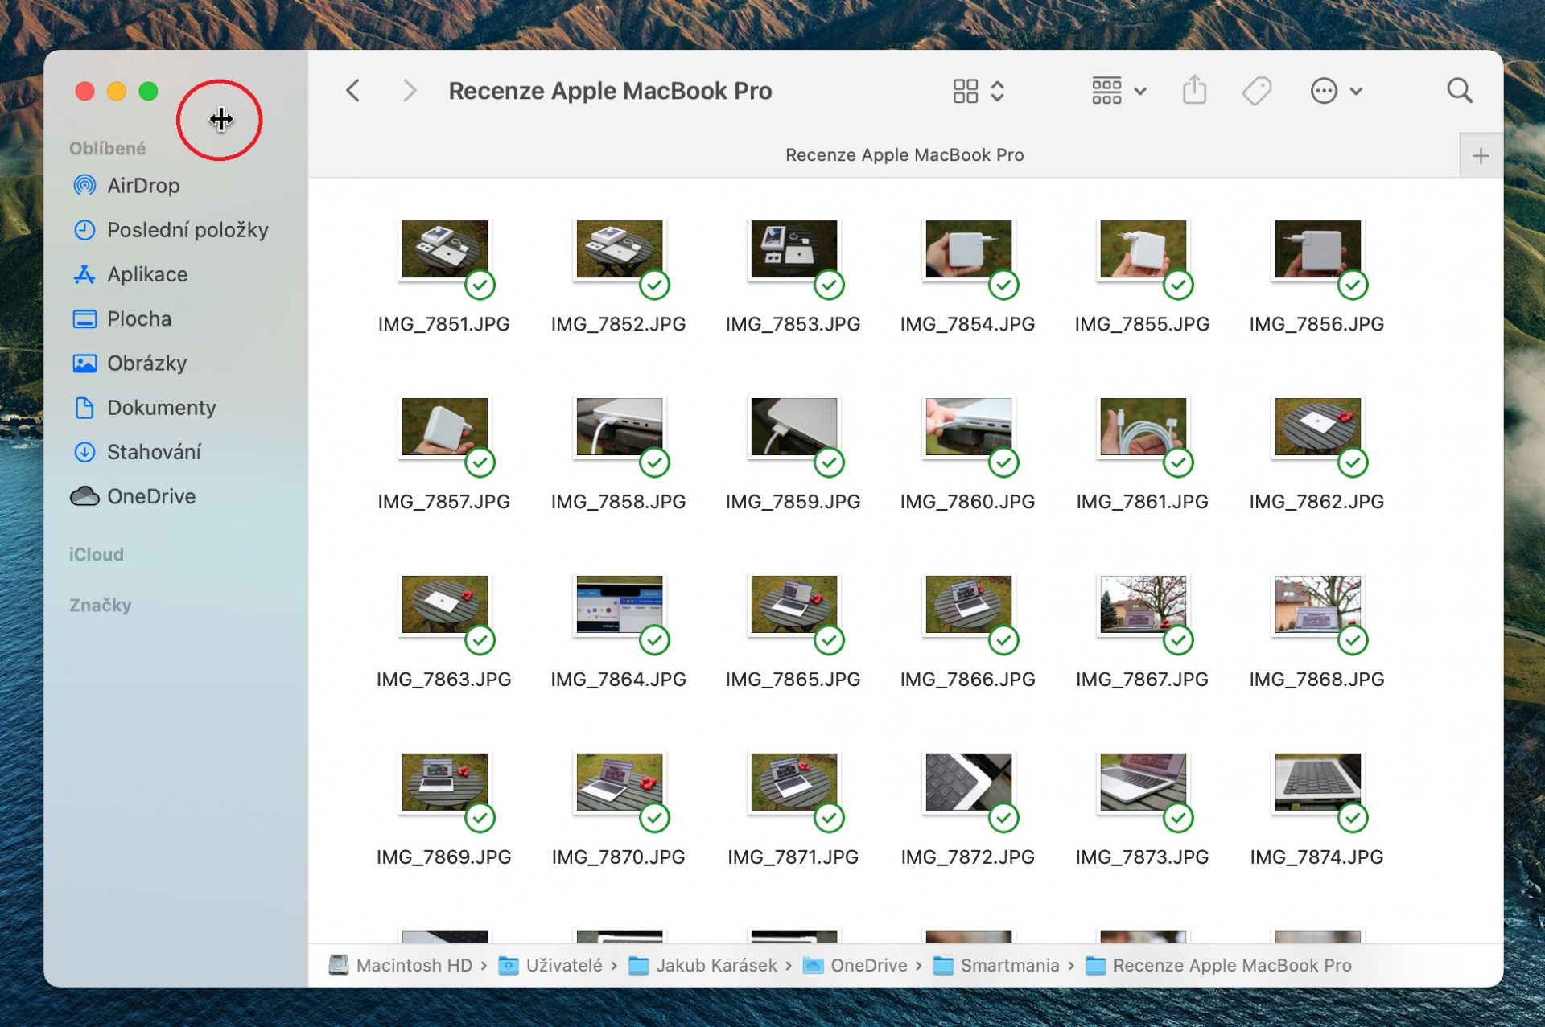Select thumbnail IMG_7863.JPG
The height and width of the screenshot is (1027, 1545).
(x=444, y=604)
